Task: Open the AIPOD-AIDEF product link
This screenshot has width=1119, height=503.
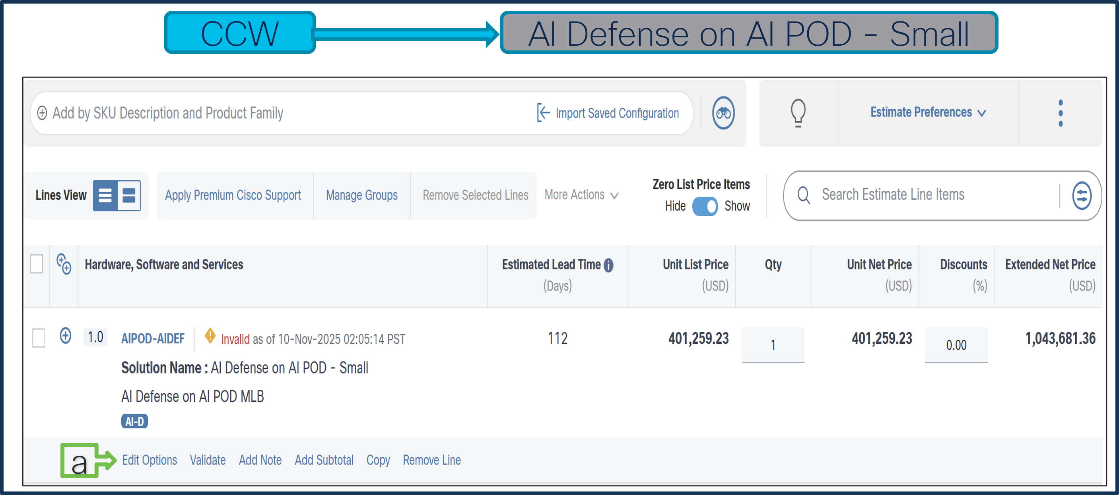Action: [153, 338]
